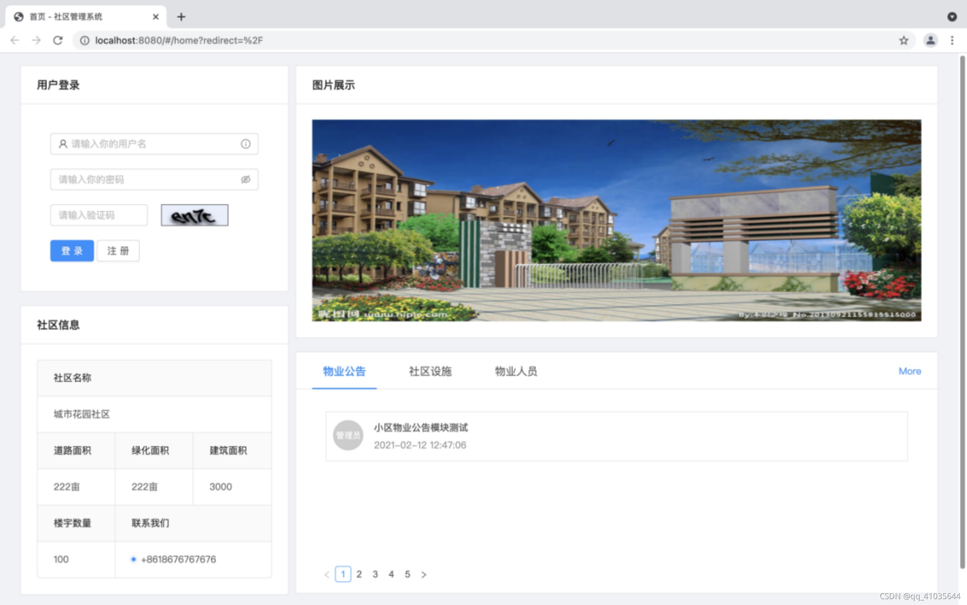Go to page 3 in the pagination bar
Viewport: 967px width, 605px height.
(x=375, y=574)
